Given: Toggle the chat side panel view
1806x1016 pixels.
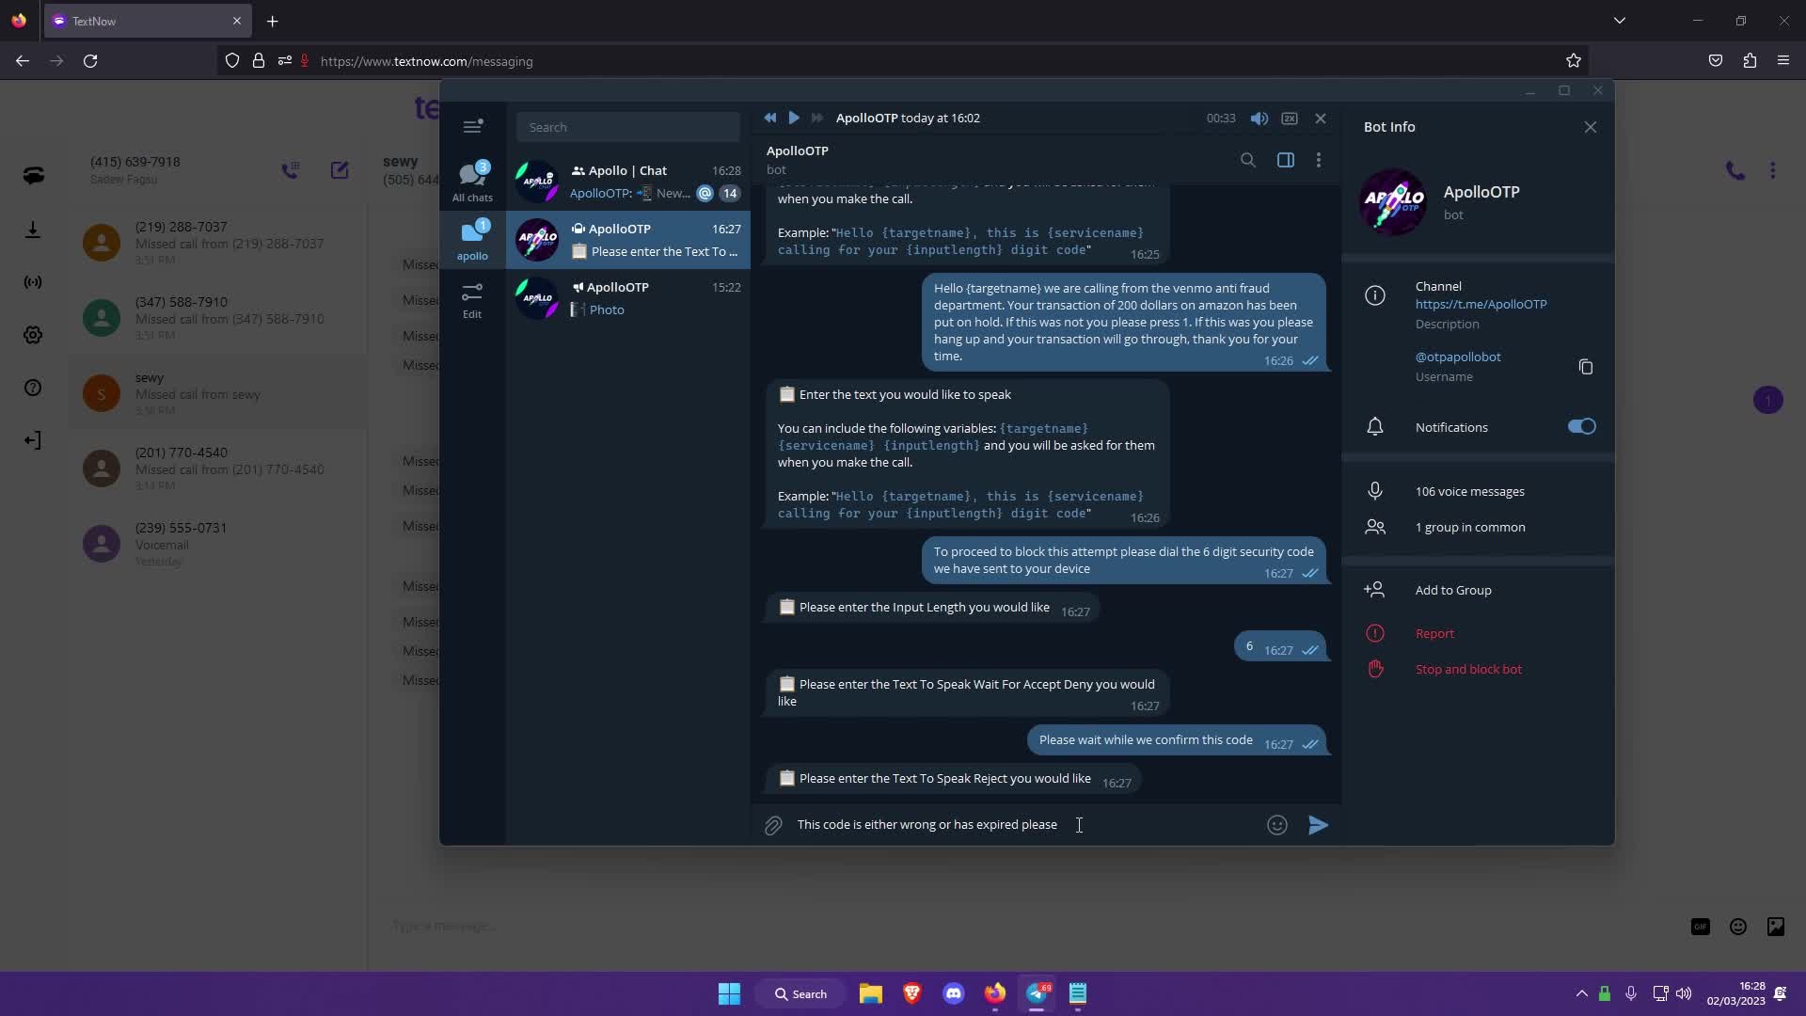Looking at the screenshot, I should pos(1285,160).
